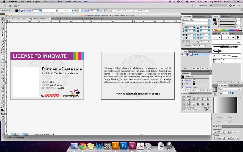This screenshot has width=243, height=152.
Task: Click the Opacity link in Appearance panel
Action: [189, 87]
